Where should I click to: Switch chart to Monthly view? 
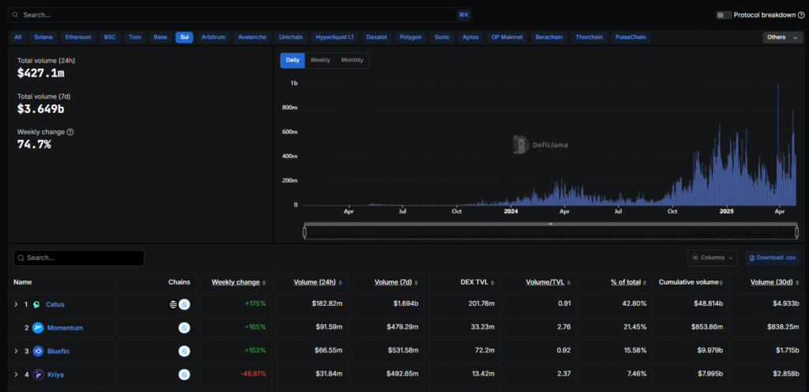pyautogui.click(x=352, y=60)
